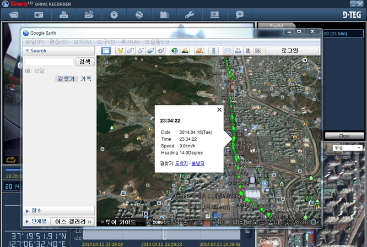This screenshot has width=367, height=247.
Task: Open settings with the wrench icon
Action: pyautogui.click(x=190, y=15)
